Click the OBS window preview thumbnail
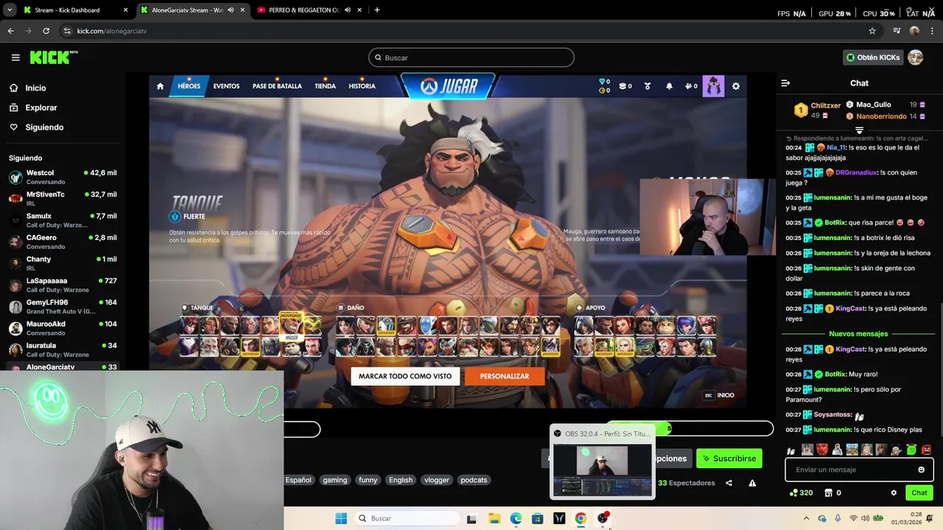This screenshot has height=530, width=943. (603, 470)
